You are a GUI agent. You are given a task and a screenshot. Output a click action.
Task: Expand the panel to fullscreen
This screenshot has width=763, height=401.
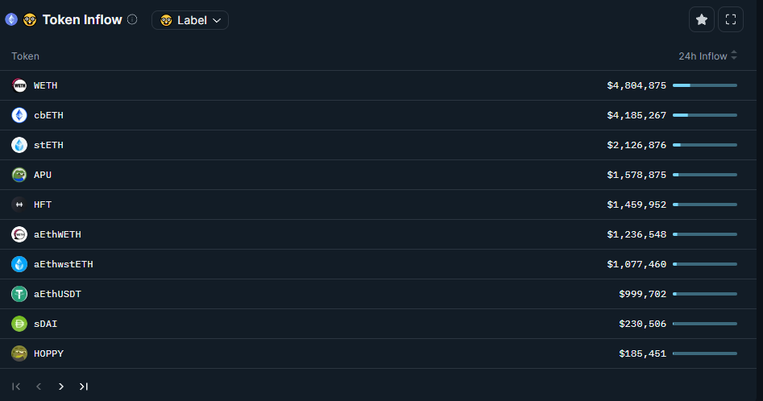[x=731, y=19]
